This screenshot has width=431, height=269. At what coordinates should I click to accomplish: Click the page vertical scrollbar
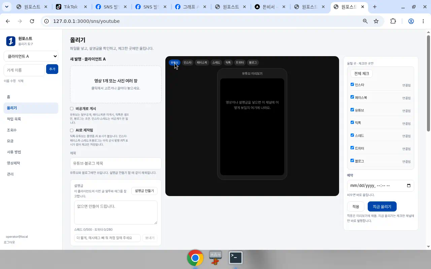point(428,83)
